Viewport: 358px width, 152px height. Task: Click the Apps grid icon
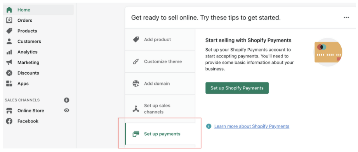(x=9, y=84)
